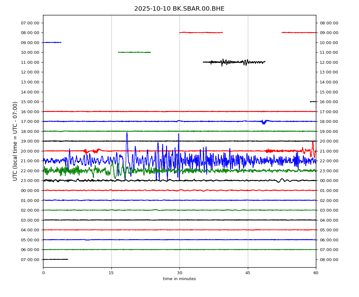Click the short black segment on the bottom 07:00:00 row
359x297 pixels.
55,259
